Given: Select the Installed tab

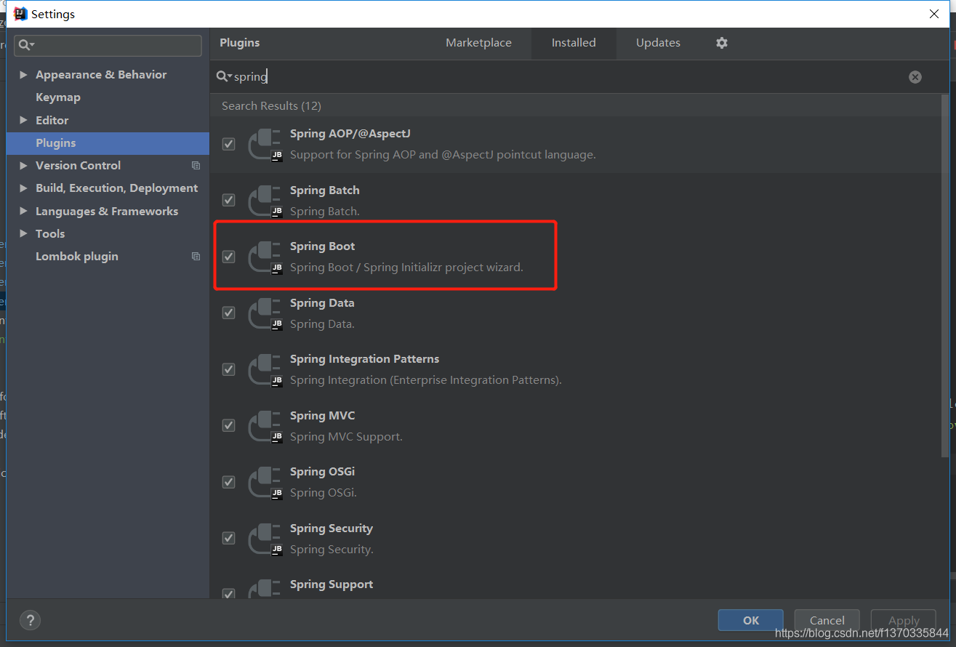Looking at the screenshot, I should 574,43.
